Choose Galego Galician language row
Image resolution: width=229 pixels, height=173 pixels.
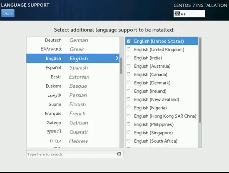click(x=73, y=123)
